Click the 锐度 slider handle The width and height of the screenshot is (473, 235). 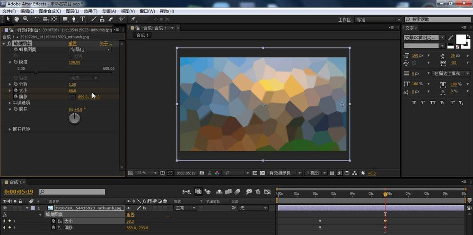pyautogui.click(x=35, y=72)
